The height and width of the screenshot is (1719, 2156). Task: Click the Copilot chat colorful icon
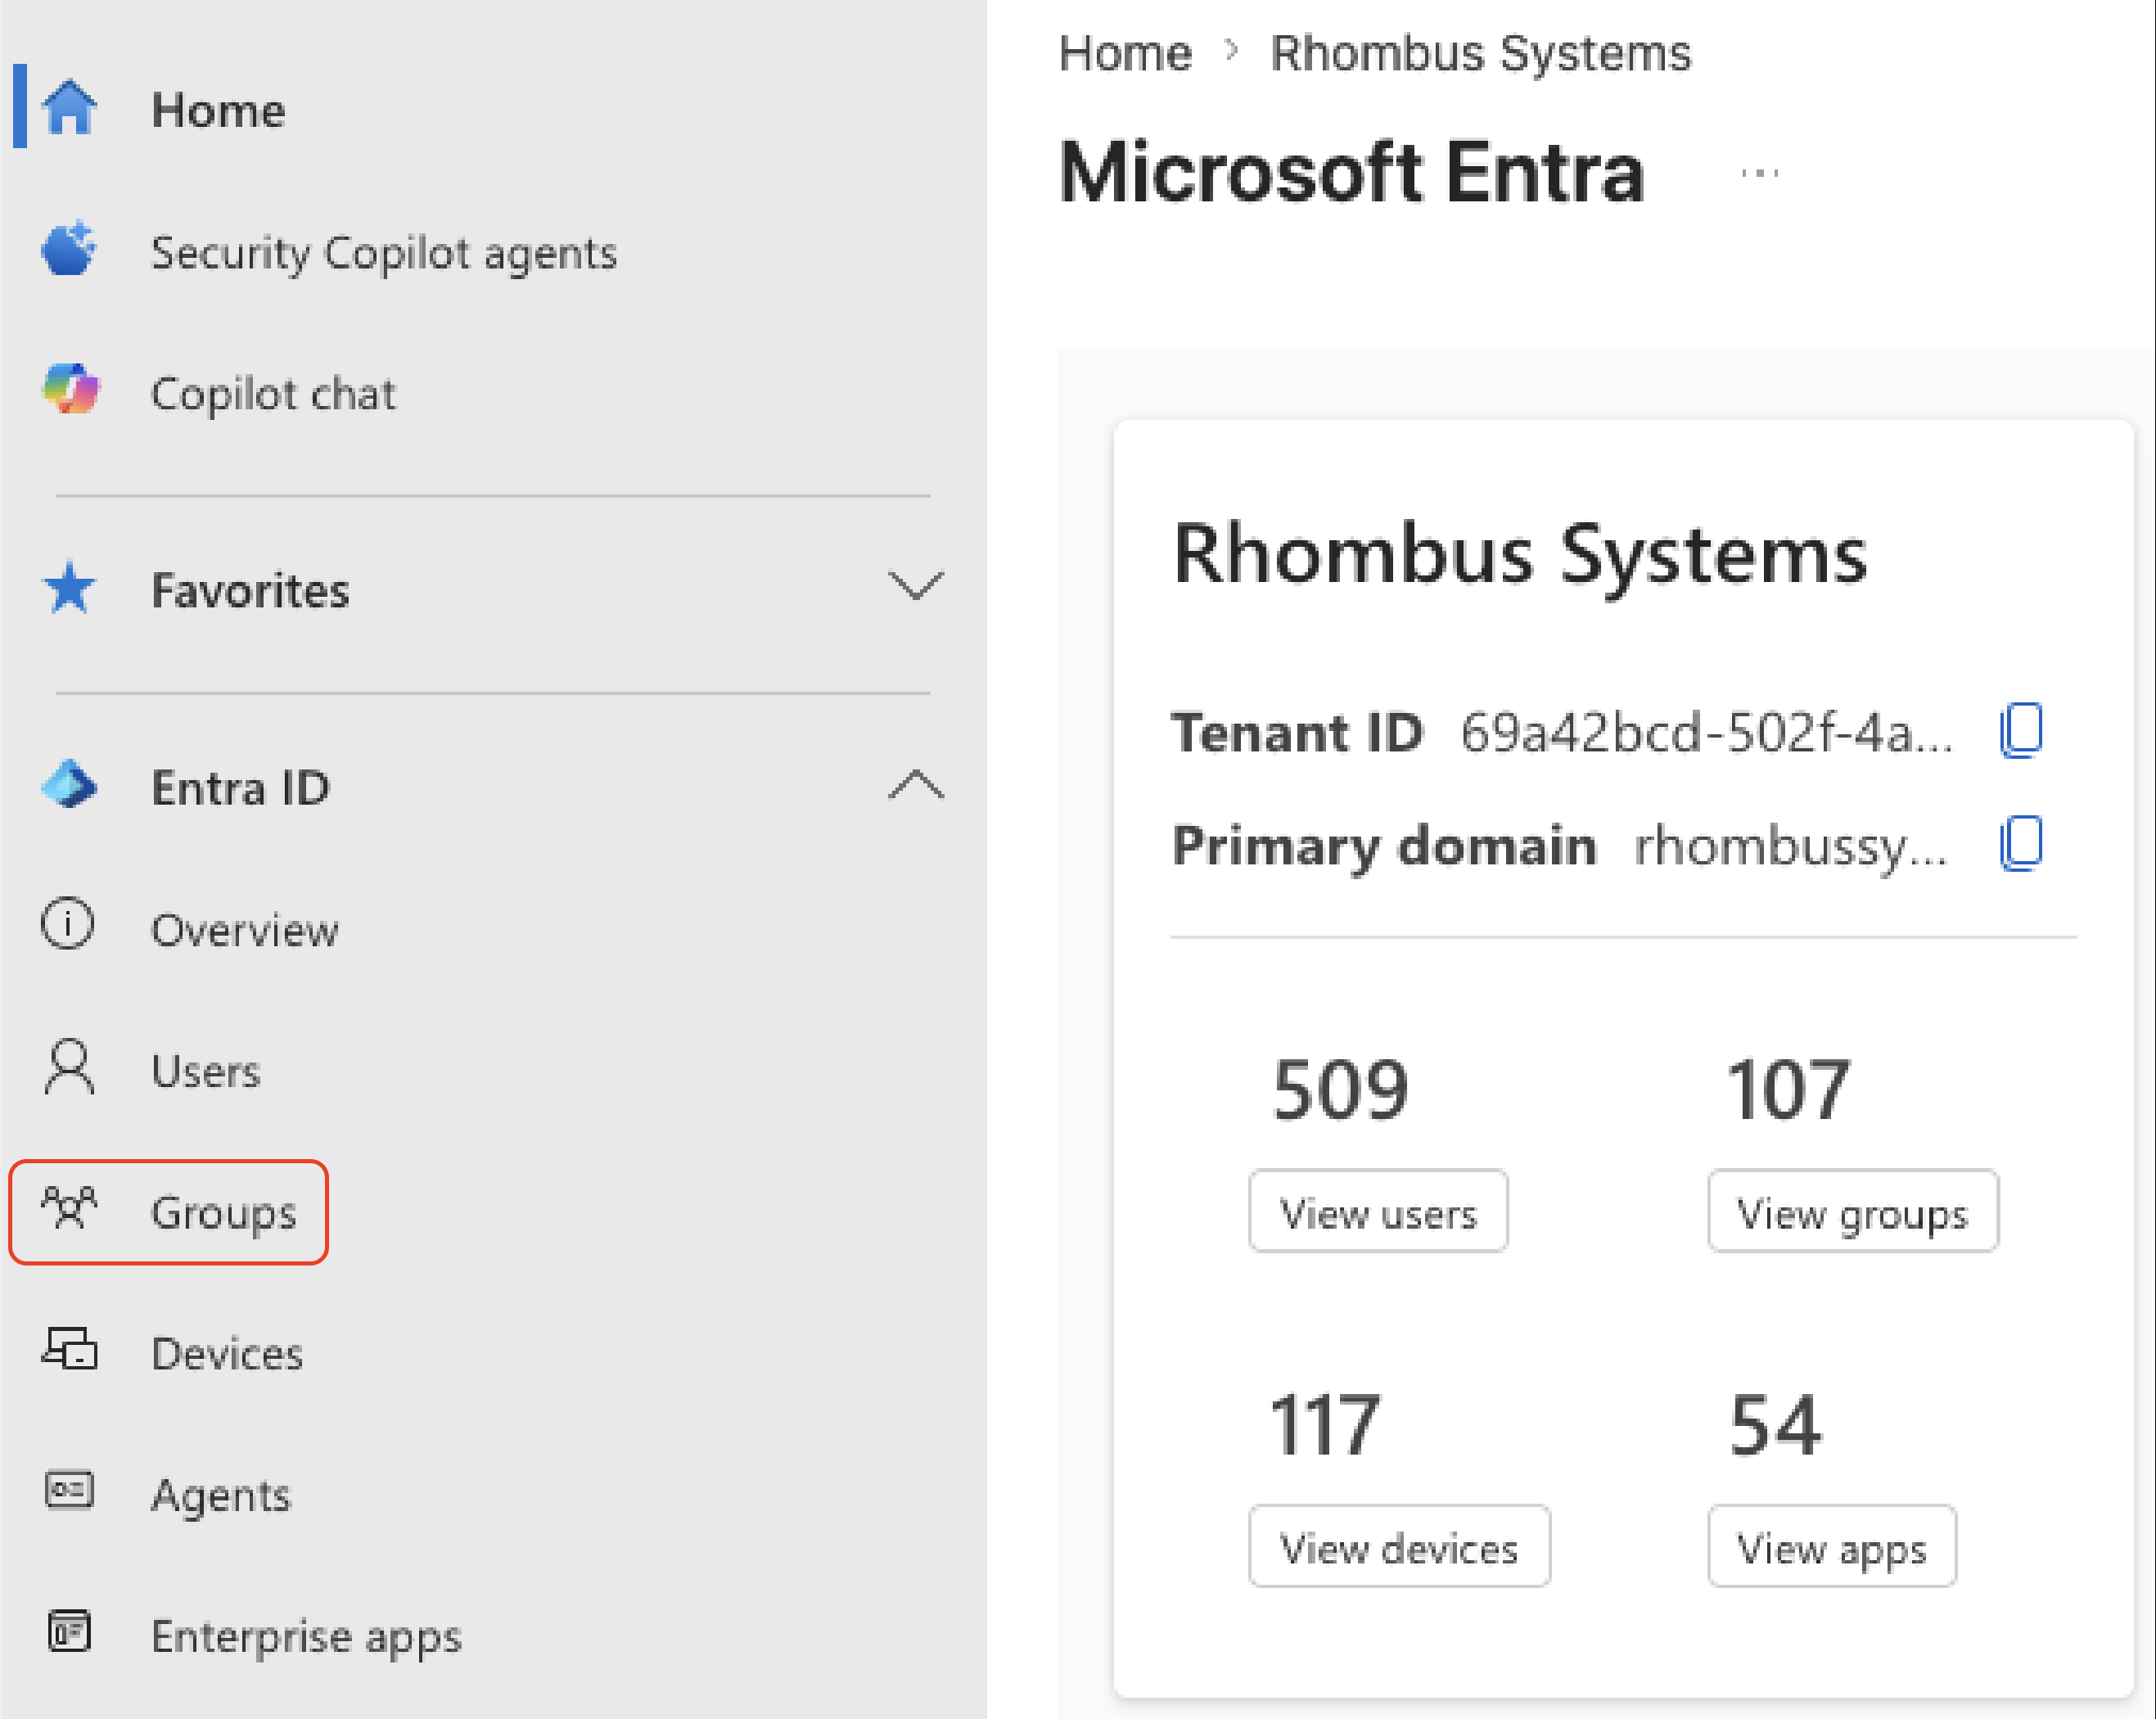(x=70, y=389)
